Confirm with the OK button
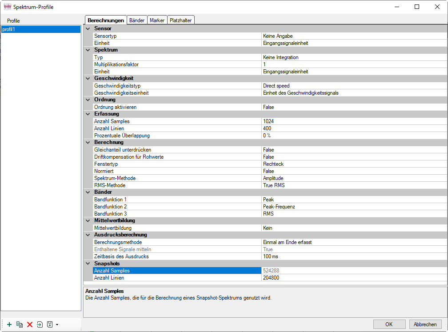 click(x=389, y=324)
